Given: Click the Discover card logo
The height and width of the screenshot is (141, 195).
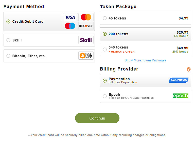Looking at the screenshot, I should (86, 26).
